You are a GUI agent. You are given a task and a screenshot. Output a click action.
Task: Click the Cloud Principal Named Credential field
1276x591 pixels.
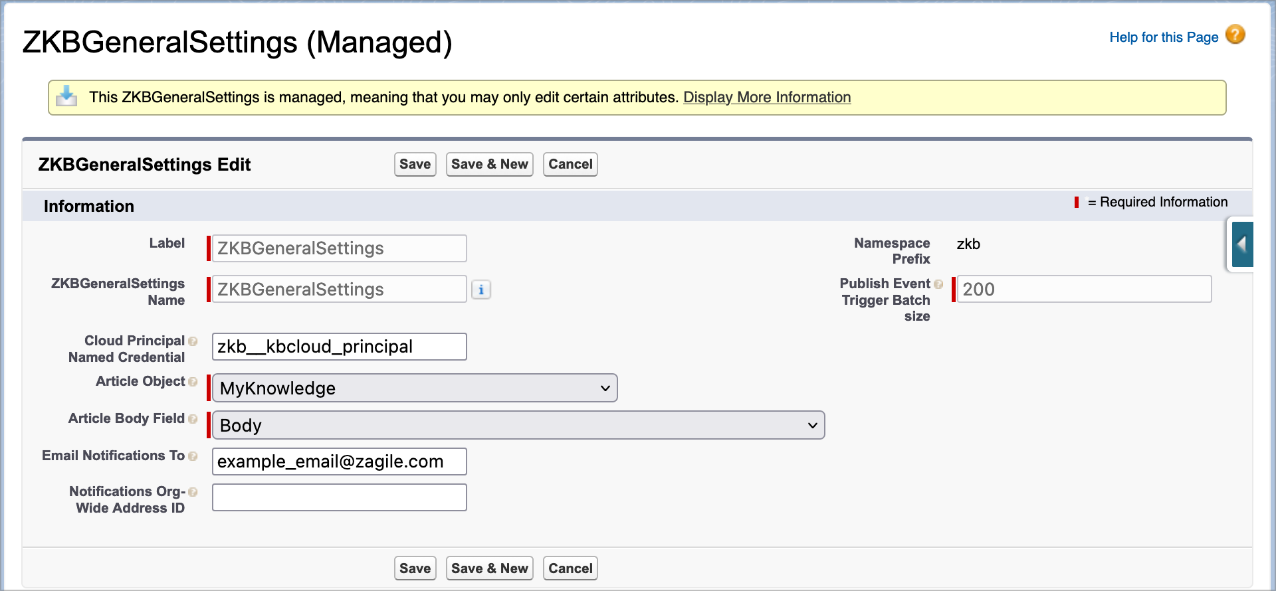click(339, 347)
